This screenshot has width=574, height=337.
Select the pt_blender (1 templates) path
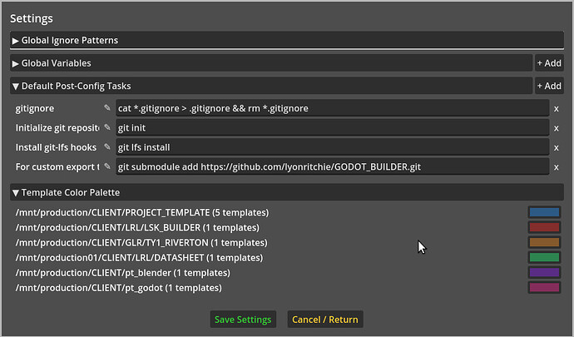122,273
